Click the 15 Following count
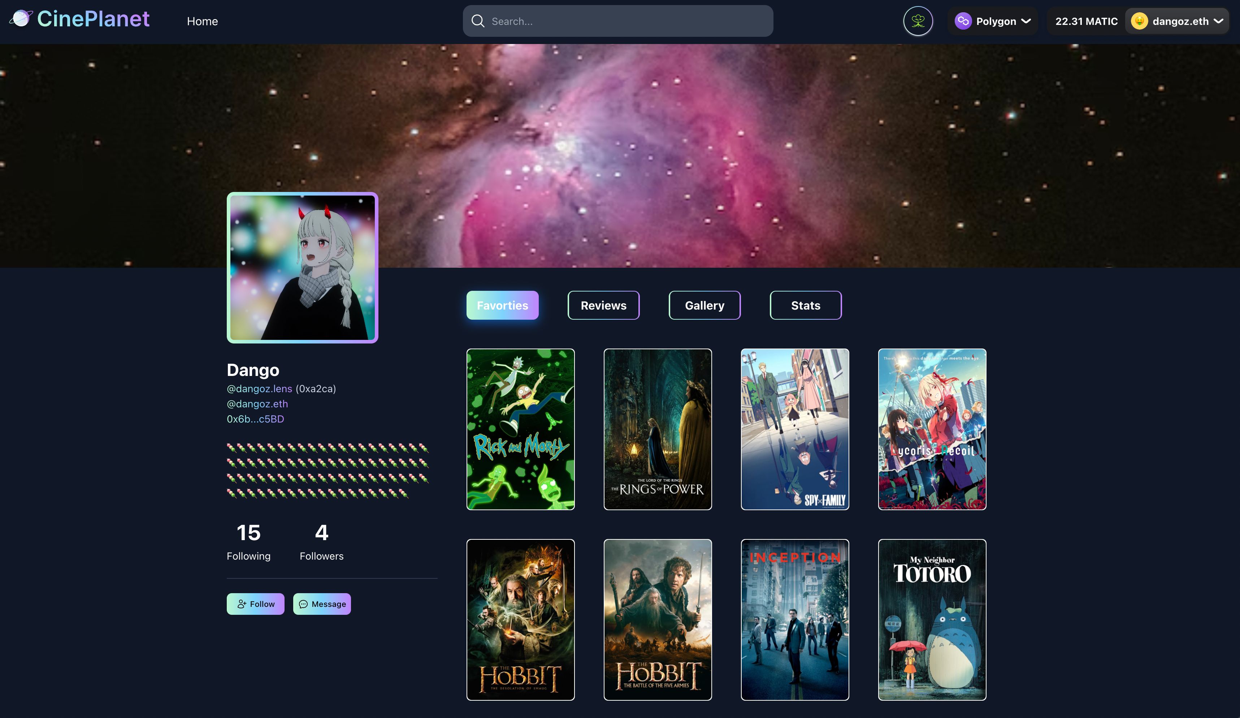This screenshot has width=1240, height=718. 248,542
